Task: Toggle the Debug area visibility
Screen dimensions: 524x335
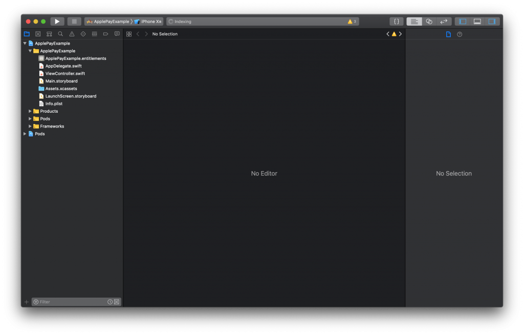Action: click(x=477, y=22)
